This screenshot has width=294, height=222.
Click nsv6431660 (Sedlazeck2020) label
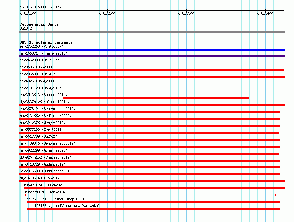46,116
